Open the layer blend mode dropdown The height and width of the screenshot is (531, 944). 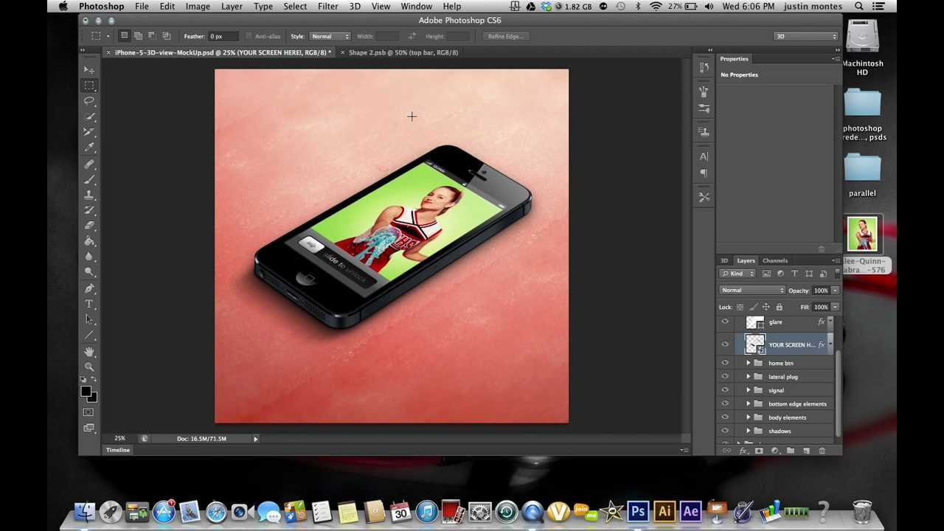(x=752, y=291)
